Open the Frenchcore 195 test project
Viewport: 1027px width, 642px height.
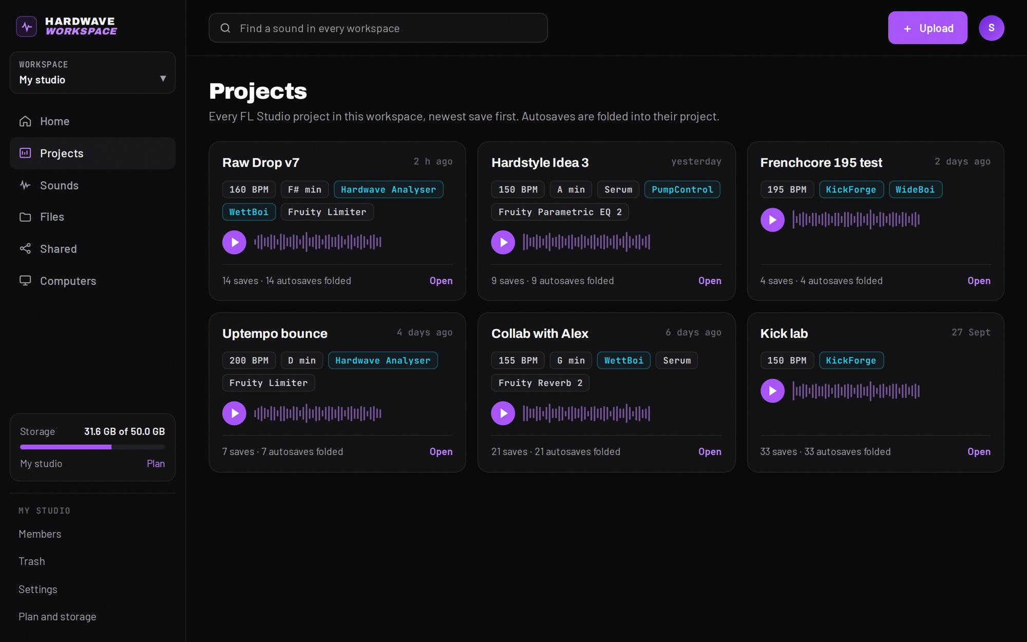(979, 280)
